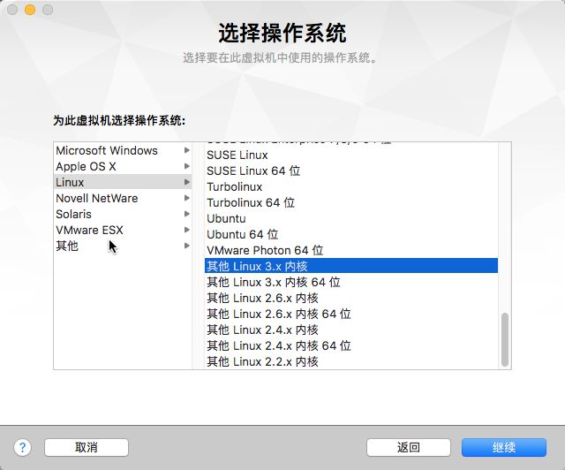The width and height of the screenshot is (565, 470).
Task: Choose Ubuntu entry
Action: 351,218
